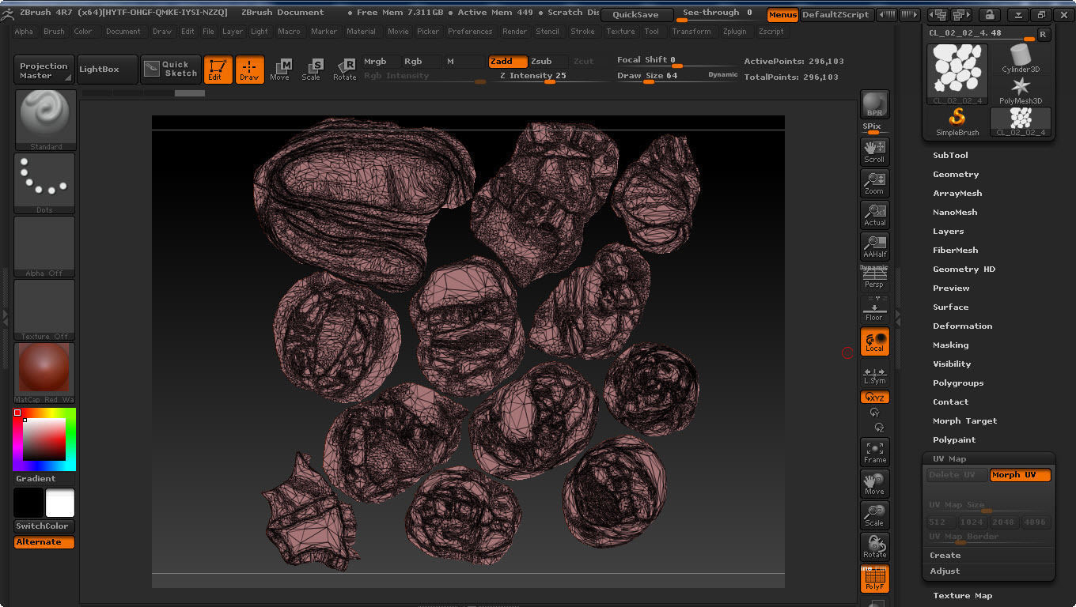Open the Texture Off selector

tap(45, 310)
